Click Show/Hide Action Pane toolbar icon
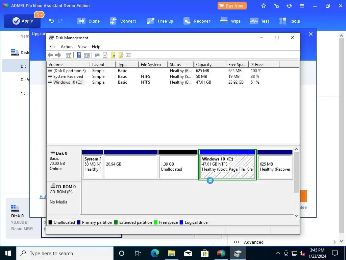Viewport: 346px width, 260px height. point(87,55)
